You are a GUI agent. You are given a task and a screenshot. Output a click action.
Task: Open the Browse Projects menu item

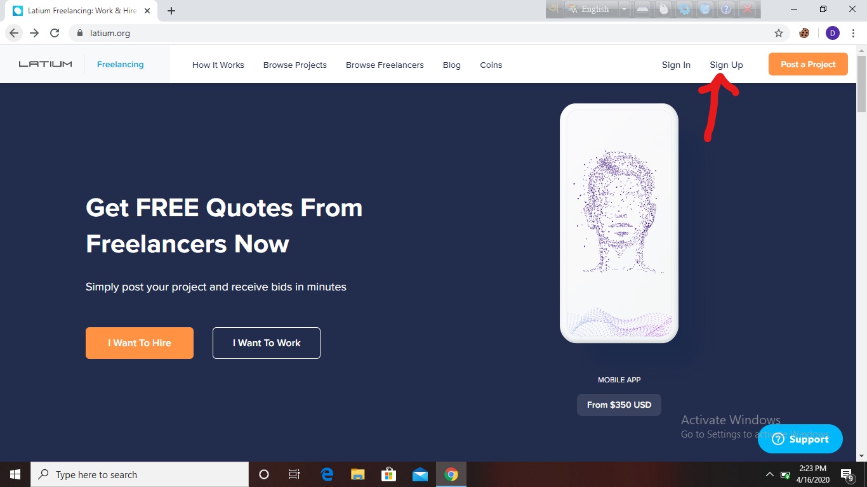click(x=295, y=65)
